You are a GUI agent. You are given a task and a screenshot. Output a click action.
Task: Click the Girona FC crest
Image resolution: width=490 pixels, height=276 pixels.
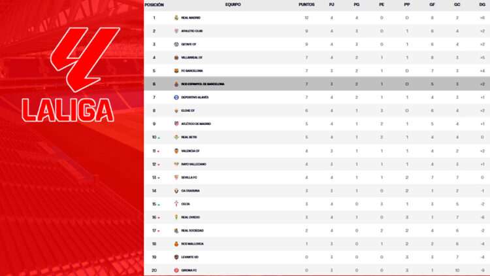pos(176,270)
